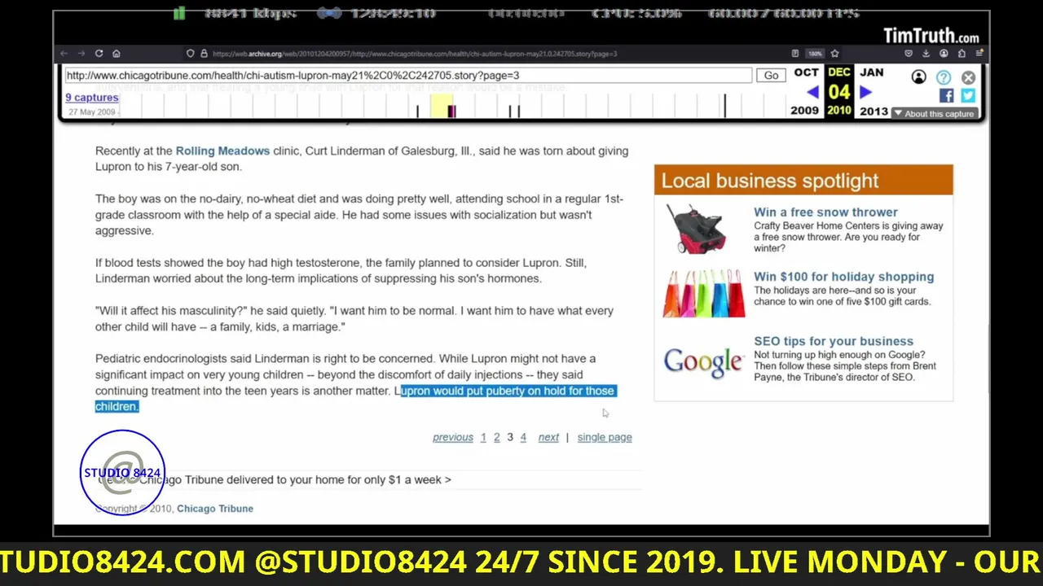The width and height of the screenshot is (1043, 586).
Task: Share capture on Twitter icon
Action: [967, 95]
